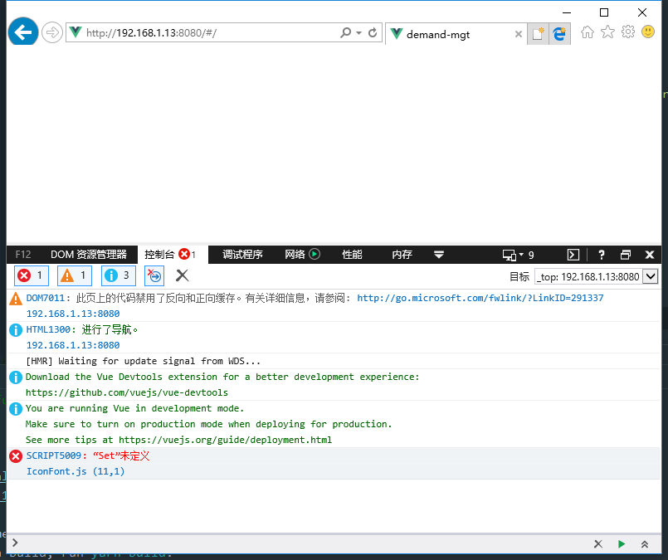This screenshot has width=668, height=560.
Task: Open the address bar search dropdown arrow
Action: [x=358, y=33]
